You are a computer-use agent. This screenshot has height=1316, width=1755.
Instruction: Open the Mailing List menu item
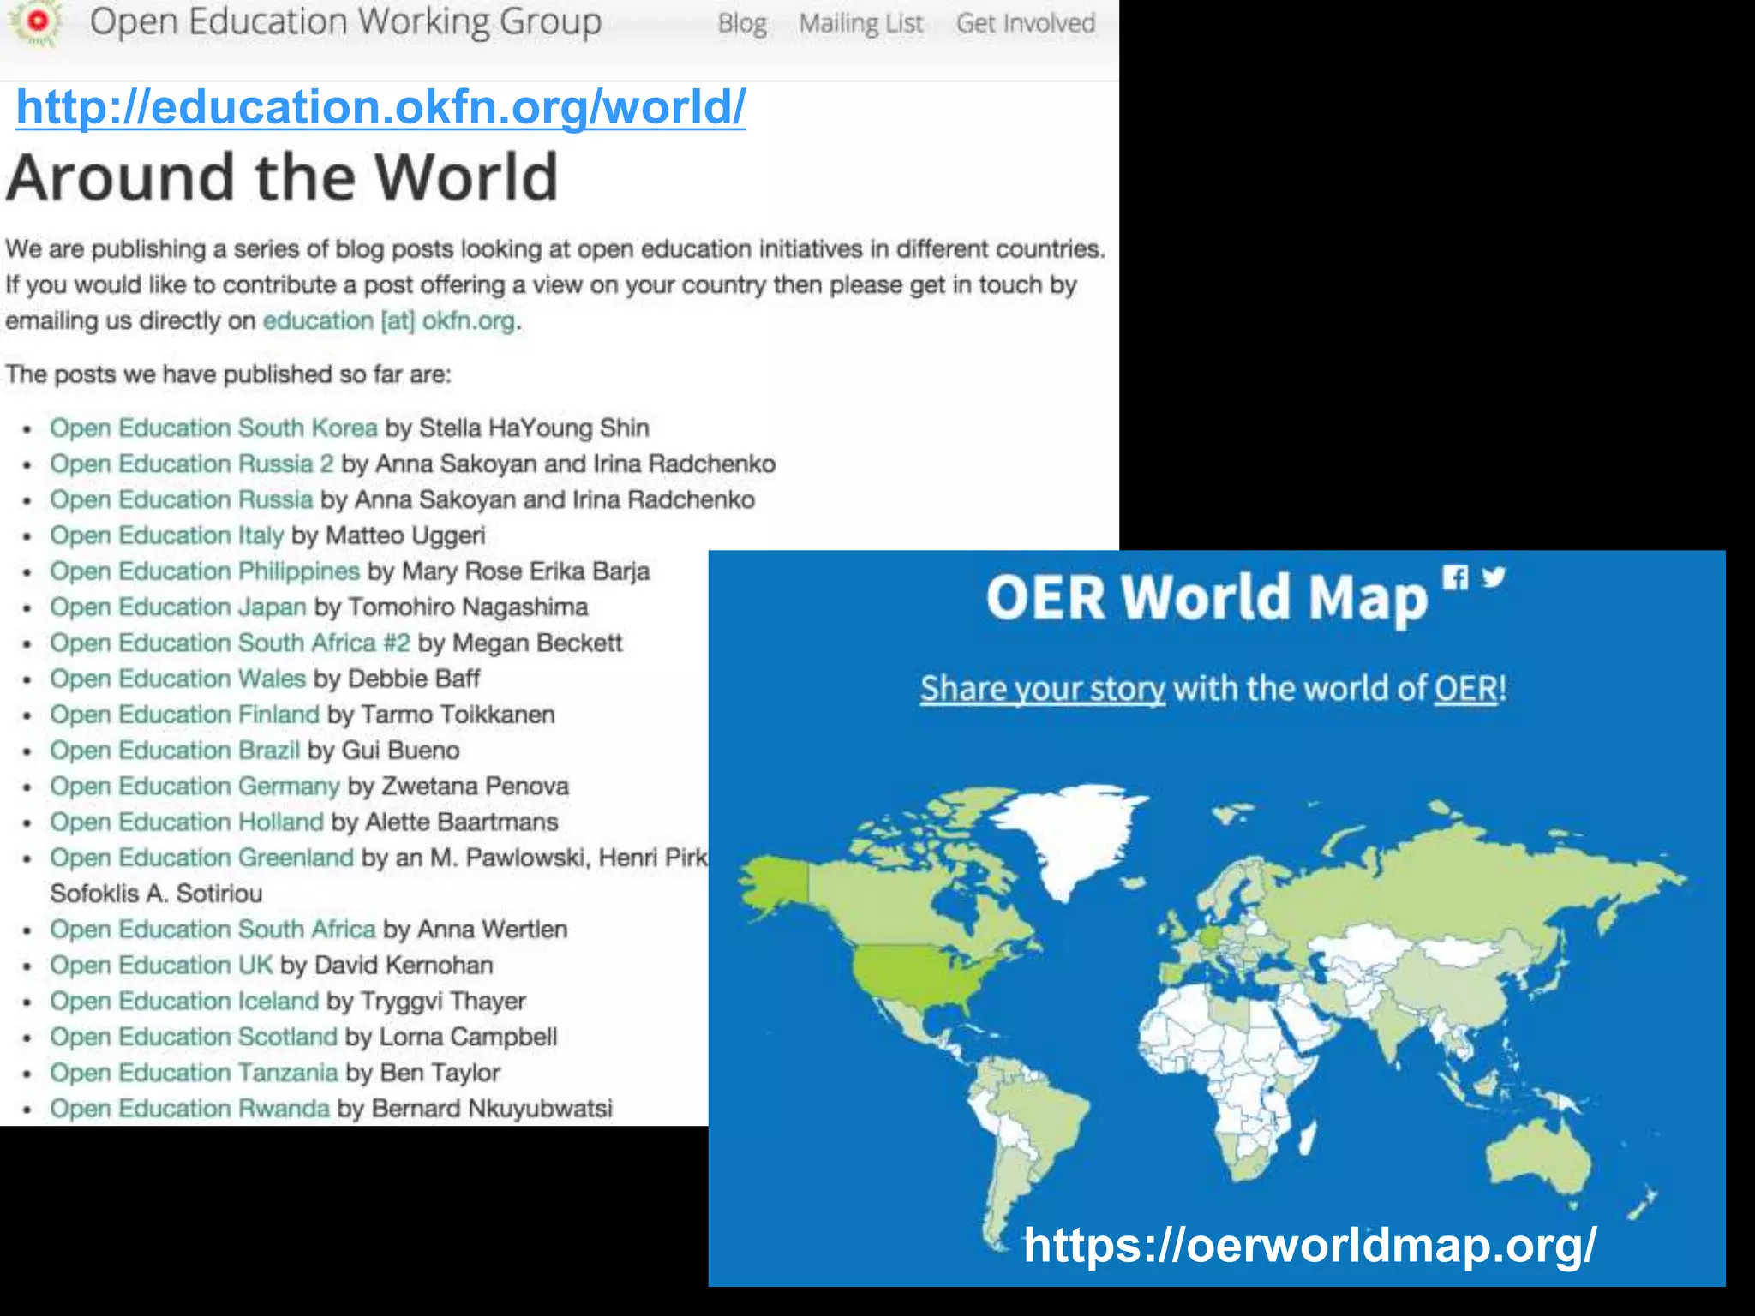tap(860, 23)
